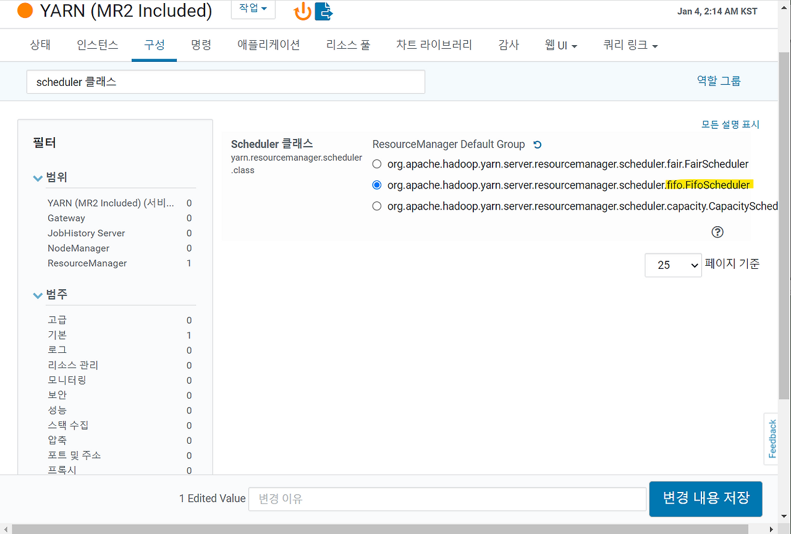The image size is (791, 534).
Task: Open the help icon for Scheduler class
Action: click(x=717, y=232)
